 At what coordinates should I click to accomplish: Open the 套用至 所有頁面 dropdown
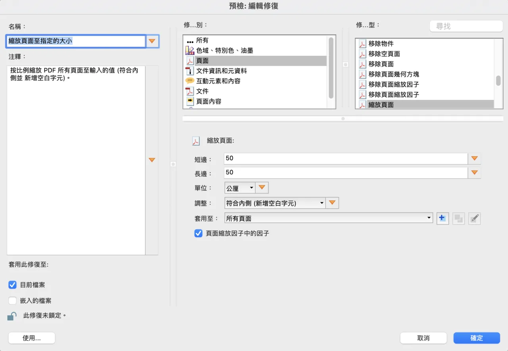click(x=329, y=218)
